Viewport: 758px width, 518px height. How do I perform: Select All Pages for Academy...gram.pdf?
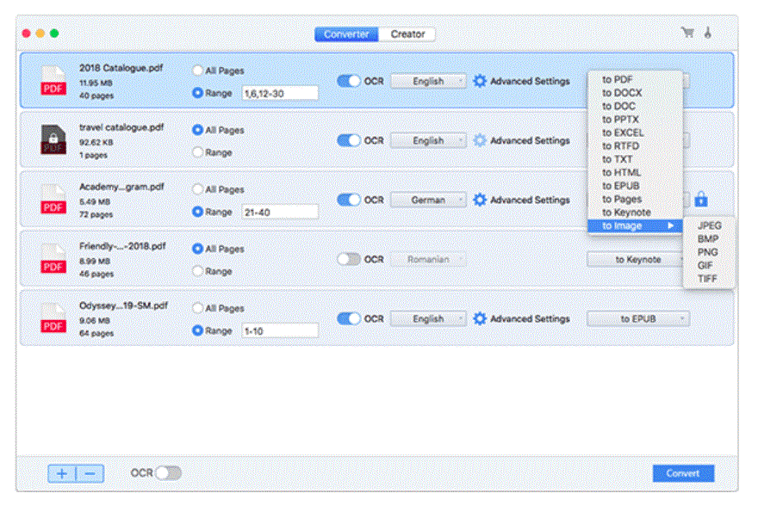tap(197, 189)
